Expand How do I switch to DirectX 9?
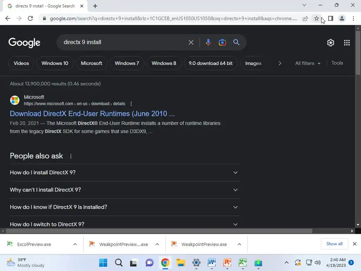The image size is (361, 271). (x=124, y=224)
